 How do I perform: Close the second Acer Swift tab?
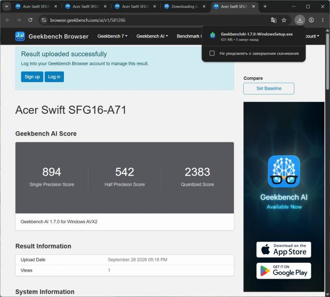tap(105, 6)
